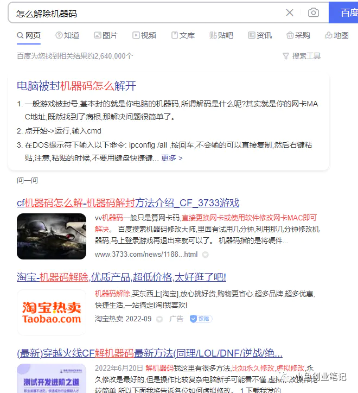Click the dropdown icon after the 3733.com URL
Viewport: 358px width, 393px height.
tap(206, 255)
